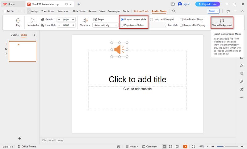
Task: Switch to Reading view book icon
Action: click(x=177, y=147)
